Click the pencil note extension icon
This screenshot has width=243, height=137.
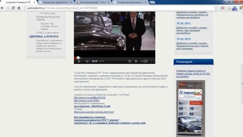coord(229,8)
